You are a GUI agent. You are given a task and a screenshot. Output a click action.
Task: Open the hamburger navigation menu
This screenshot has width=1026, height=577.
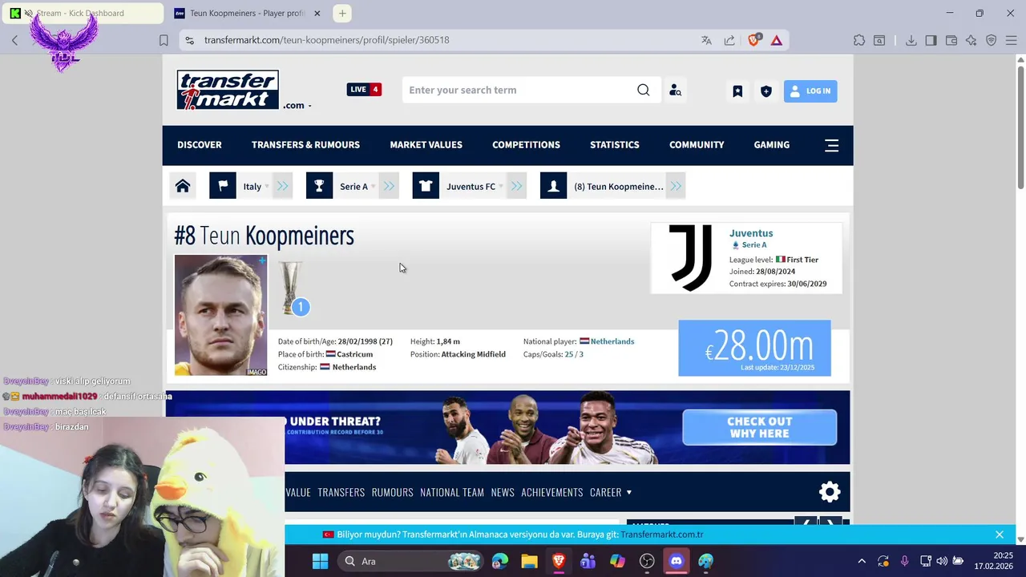tap(831, 145)
